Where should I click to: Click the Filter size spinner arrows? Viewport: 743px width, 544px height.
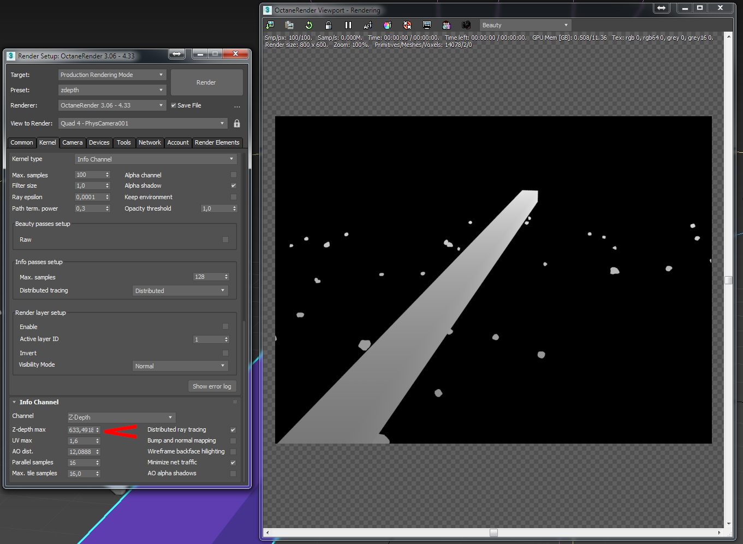(x=108, y=186)
